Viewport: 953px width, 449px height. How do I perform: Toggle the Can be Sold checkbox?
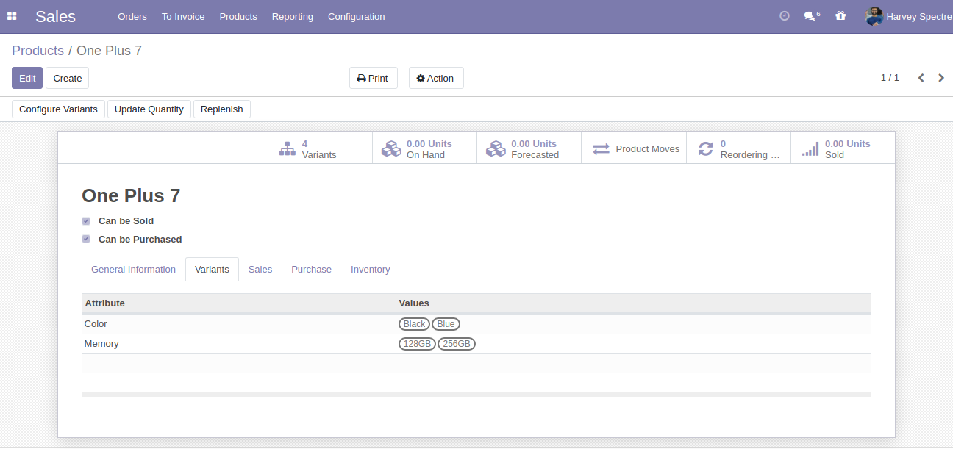click(x=86, y=221)
